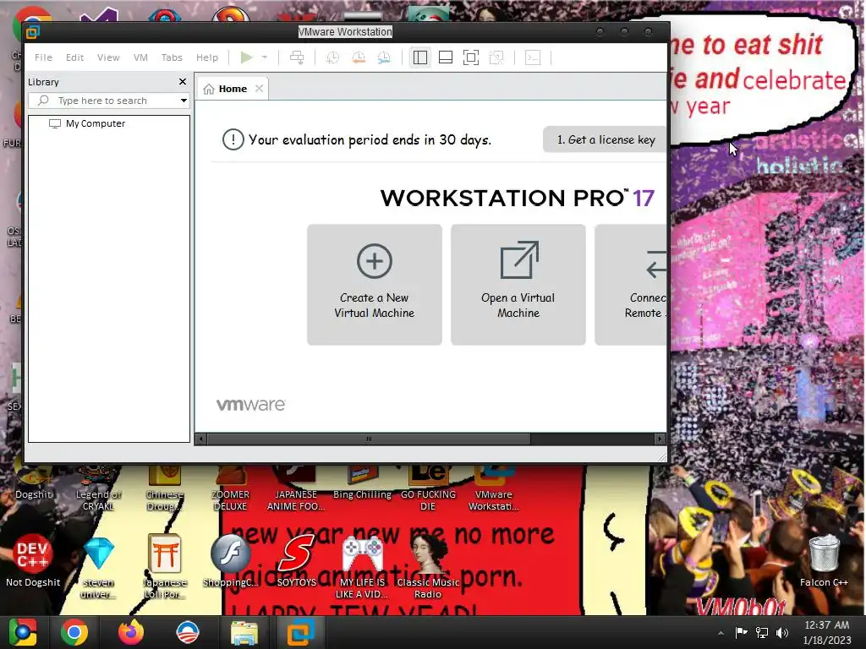Image resolution: width=866 pixels, height=649 pixels.
Task: Click the Action Center flag tray icon
Action: tap(741, 633)
